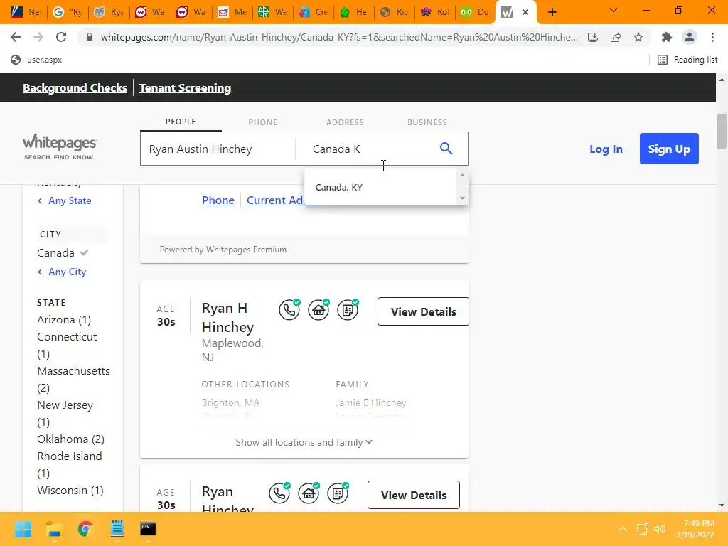Click address house icon for Ryan H Hinchey

[318, 310]
